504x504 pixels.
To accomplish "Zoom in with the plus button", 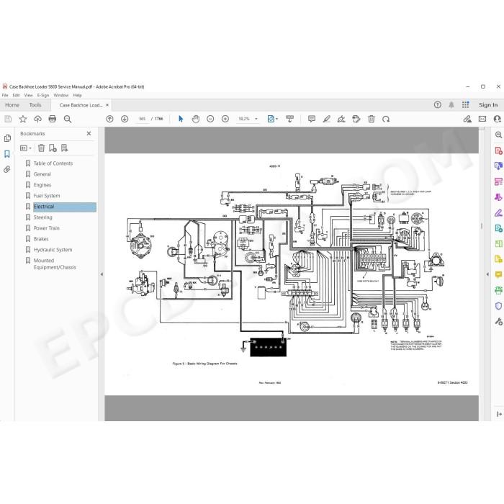I will 225,119.
